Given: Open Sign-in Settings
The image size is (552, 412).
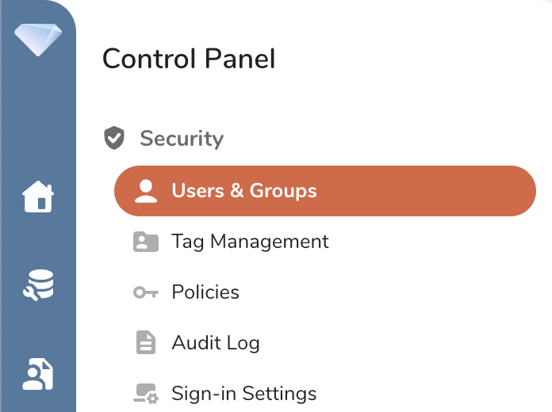Looking at the screenshot, I should pos(244,394).
